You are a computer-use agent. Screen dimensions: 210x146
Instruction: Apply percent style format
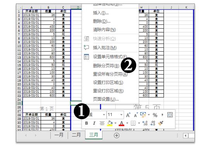tap(155, 115)
